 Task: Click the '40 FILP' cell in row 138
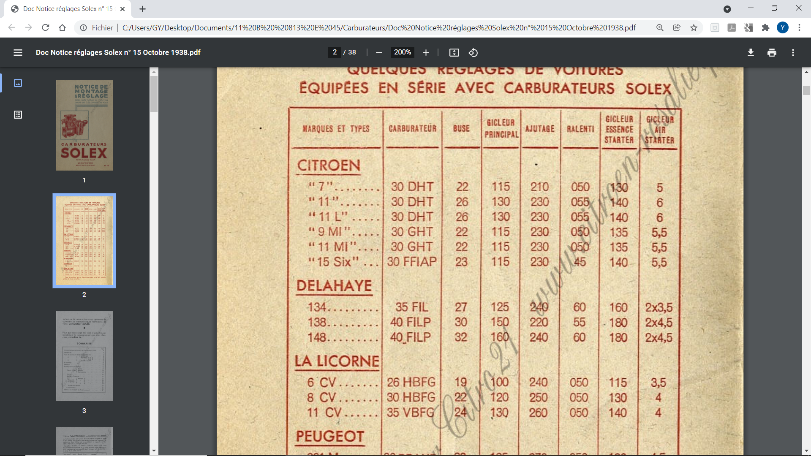411,322
